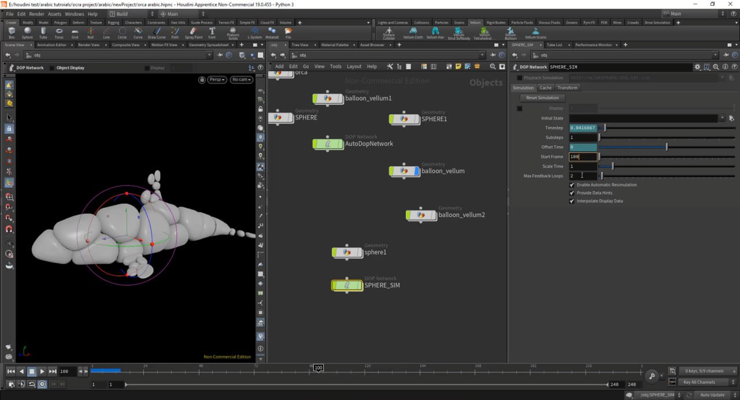Screen dimensions: 740x400
Task: Open the No cam camera dropdown
Action: [x=241, y=80]
